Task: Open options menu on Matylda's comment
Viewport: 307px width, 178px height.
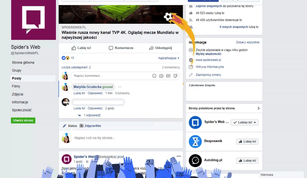Action: pyautogui.click(x=120, y=87)
